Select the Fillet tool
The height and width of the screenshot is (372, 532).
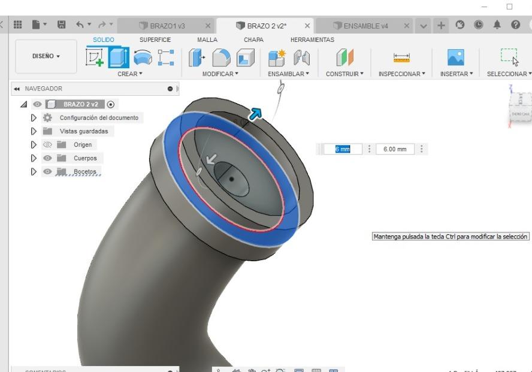[221, 58]
